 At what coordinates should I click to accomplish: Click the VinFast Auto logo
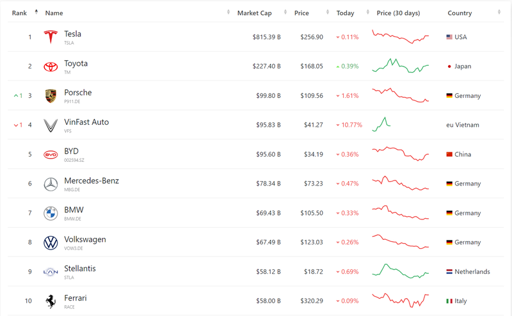(51, 125)
